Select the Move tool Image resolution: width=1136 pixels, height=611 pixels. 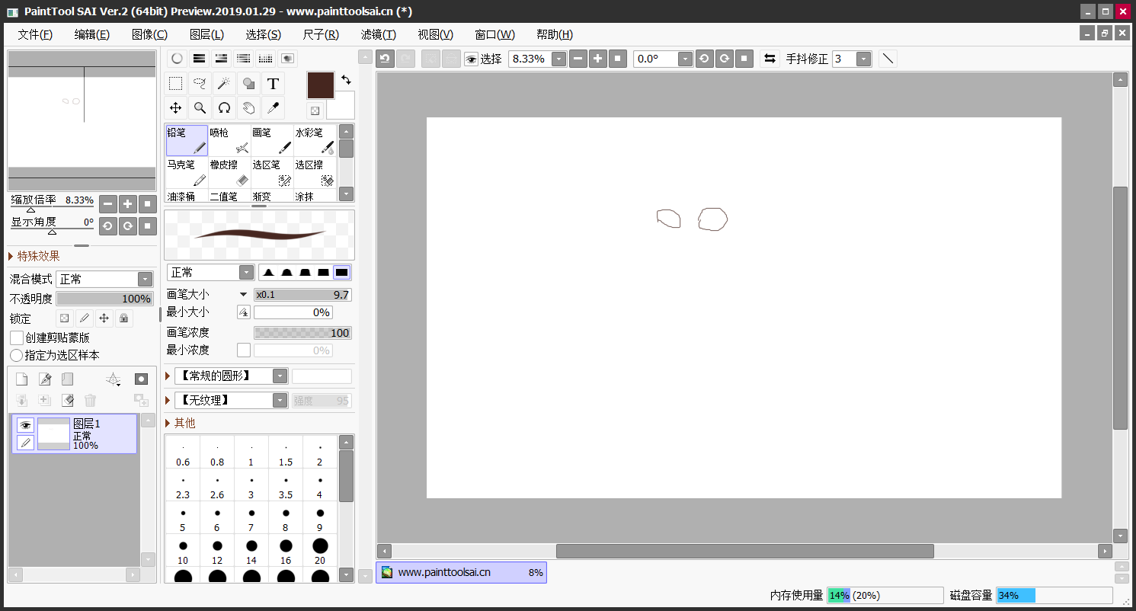point(175,108)
